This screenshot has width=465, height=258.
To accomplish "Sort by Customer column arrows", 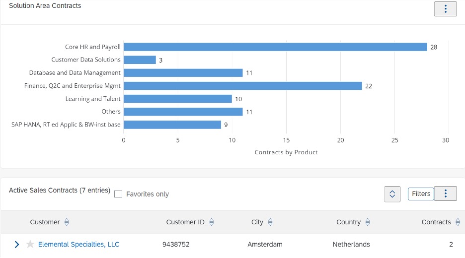I will (67, 222).
